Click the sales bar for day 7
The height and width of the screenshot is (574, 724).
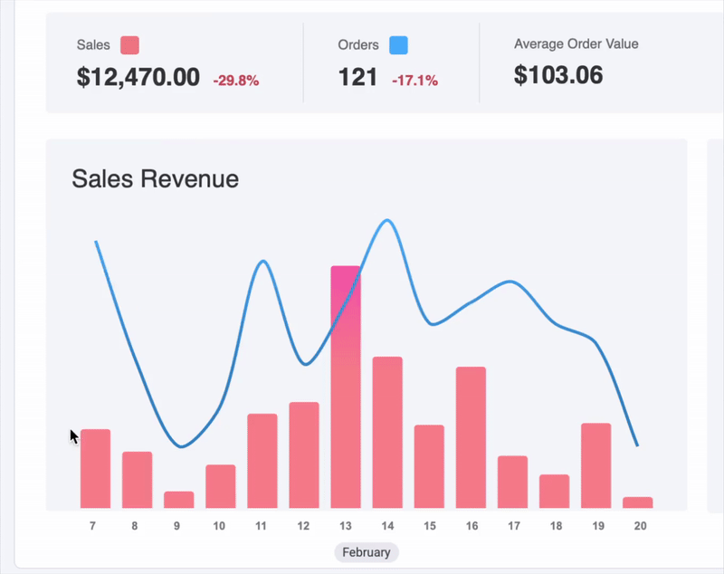point(95,469)
